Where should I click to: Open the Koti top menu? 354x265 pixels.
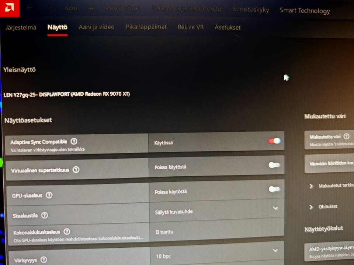(x=71, y=8)
